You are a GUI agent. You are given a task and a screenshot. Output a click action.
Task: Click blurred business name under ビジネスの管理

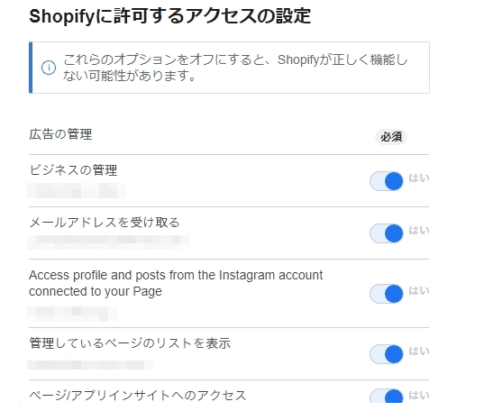(77, 191)
